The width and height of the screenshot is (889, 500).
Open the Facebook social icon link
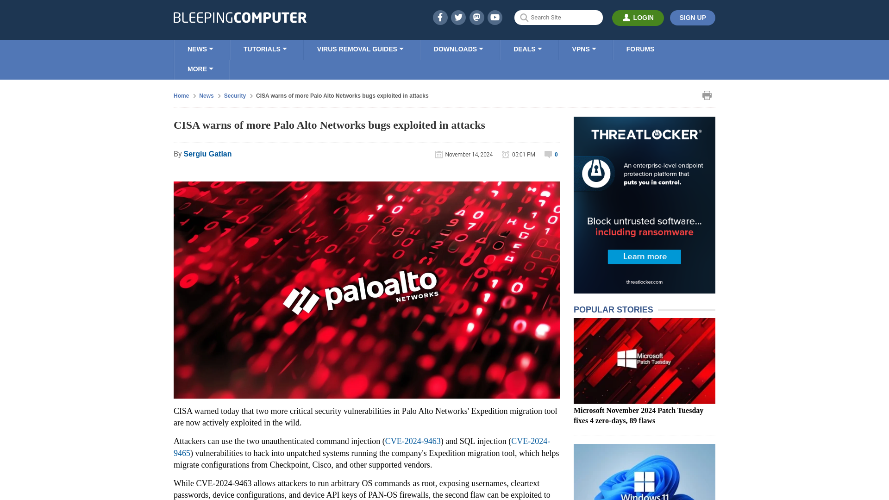[440, 17]
